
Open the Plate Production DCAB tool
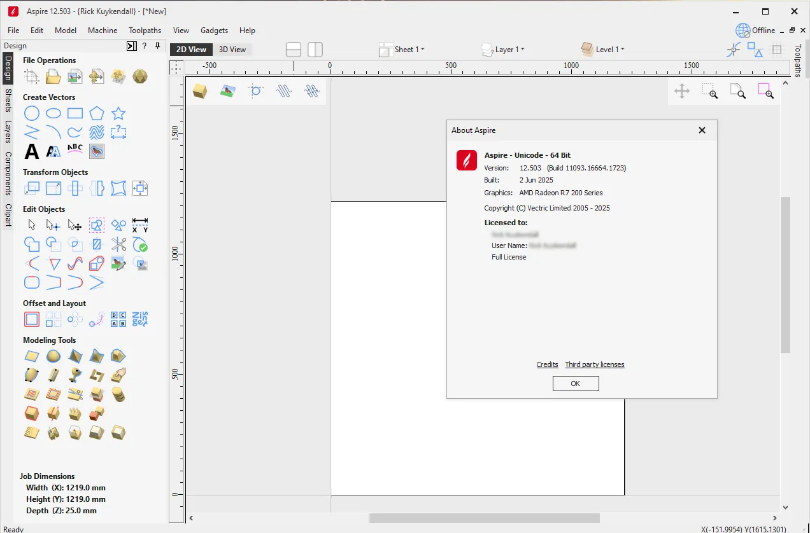click(118, 319)
